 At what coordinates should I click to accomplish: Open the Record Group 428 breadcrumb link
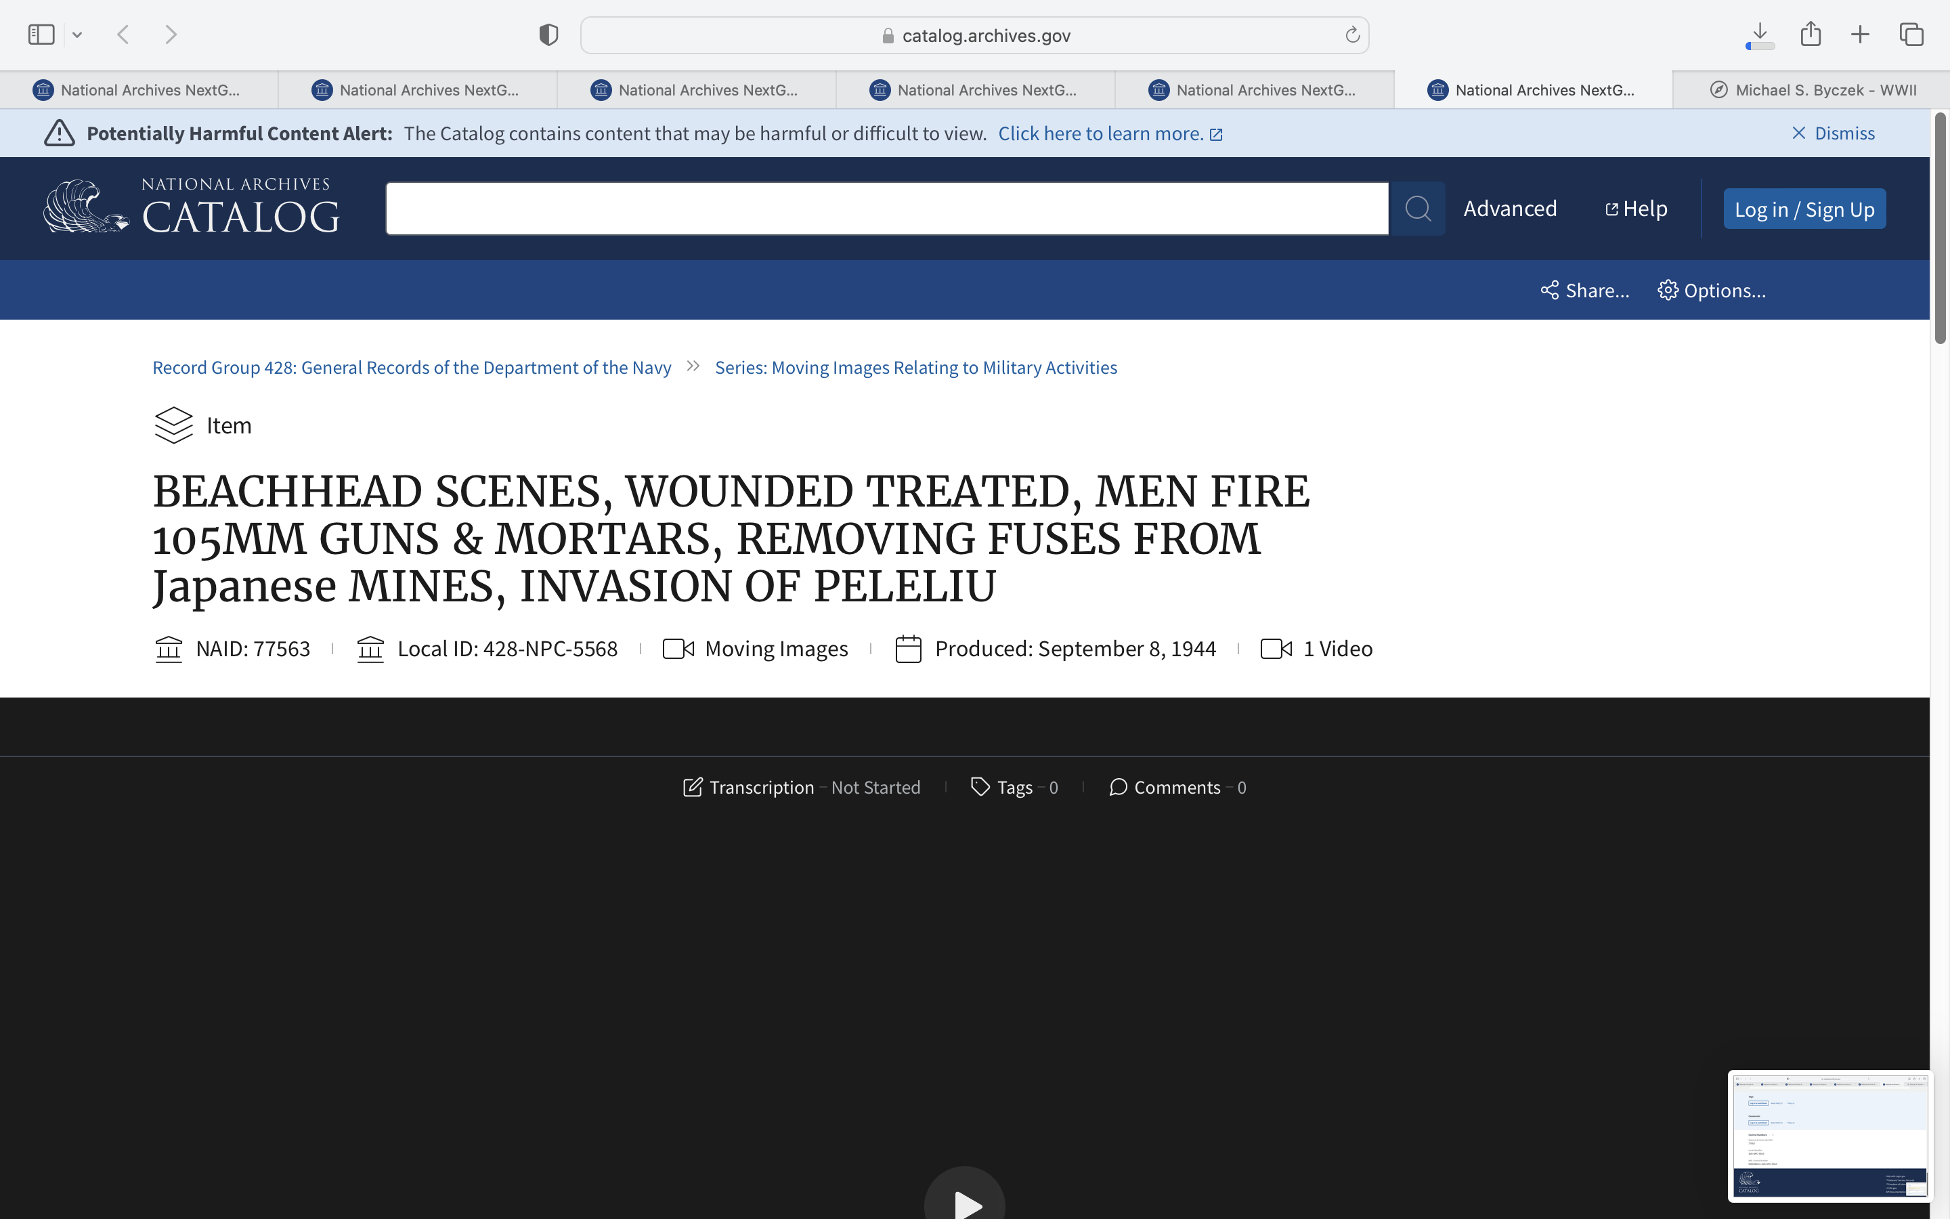point(411,368)
